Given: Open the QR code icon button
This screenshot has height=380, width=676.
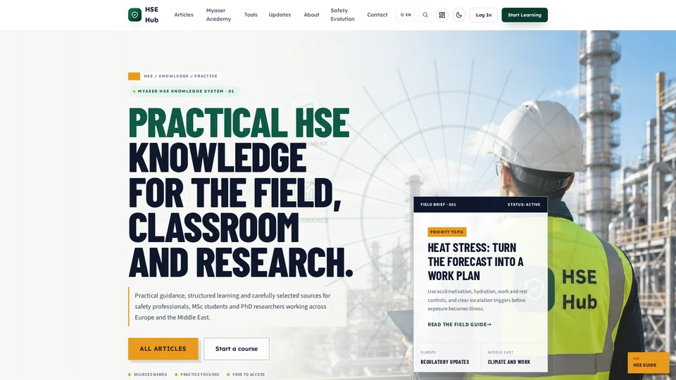Looking at the screenshot, I should pos(442,15).
